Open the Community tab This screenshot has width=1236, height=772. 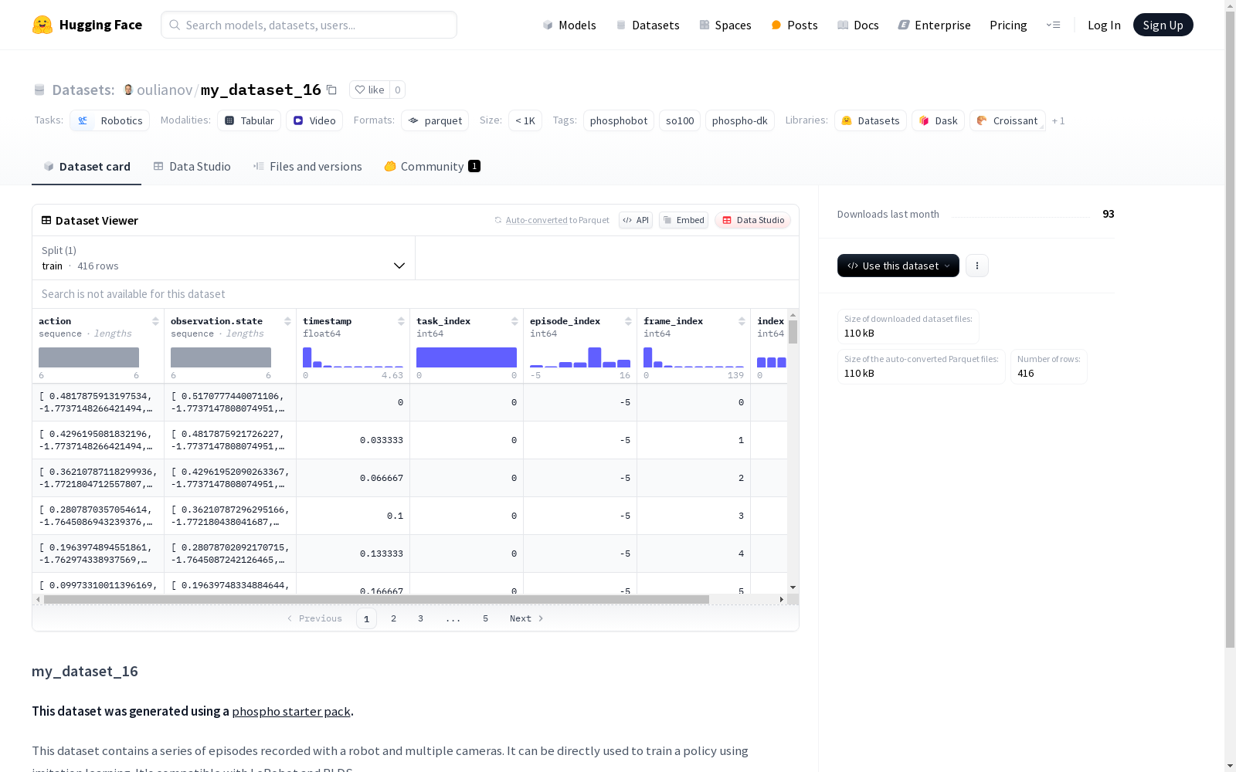point(433,167)
